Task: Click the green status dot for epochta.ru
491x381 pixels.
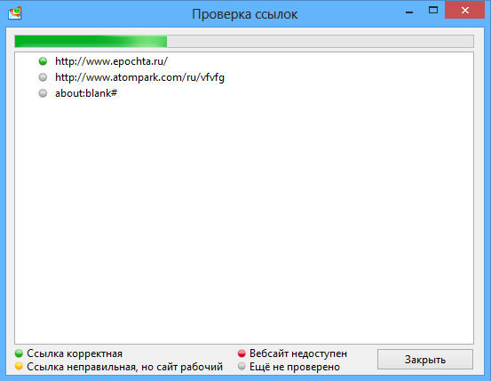Action: tap(43, 61)
